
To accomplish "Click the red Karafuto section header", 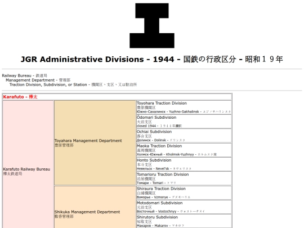I will [x=117, y=97].
